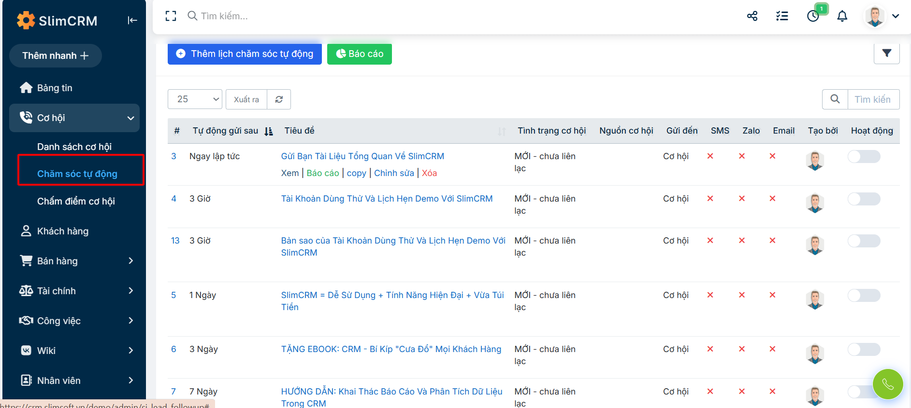911x408 pixels.
Task: Open the user profile avatar dropdown
Action: point(882,16)
